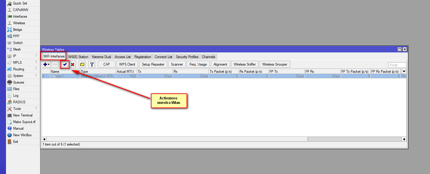Viewport: 430px width, 174px height.
Task: Click the Find search field
Action: pos(397,65)
